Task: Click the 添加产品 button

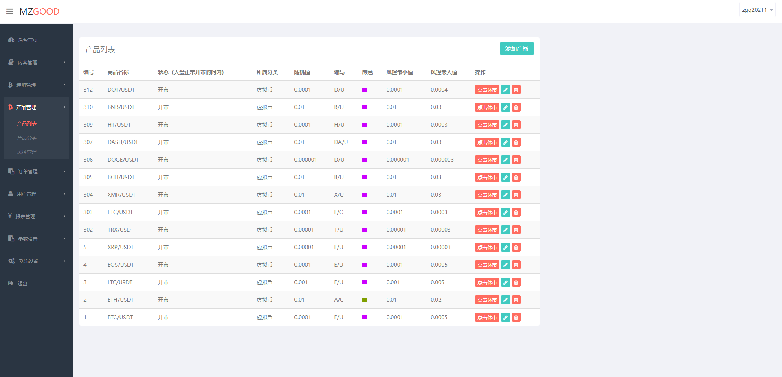Action: pos(516,48)
